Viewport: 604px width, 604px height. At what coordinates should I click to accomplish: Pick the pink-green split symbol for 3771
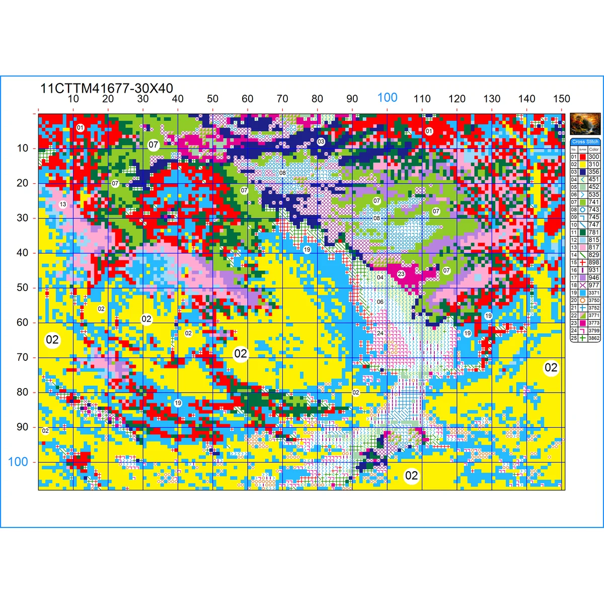pyautogui.click(x=582, y=316)
